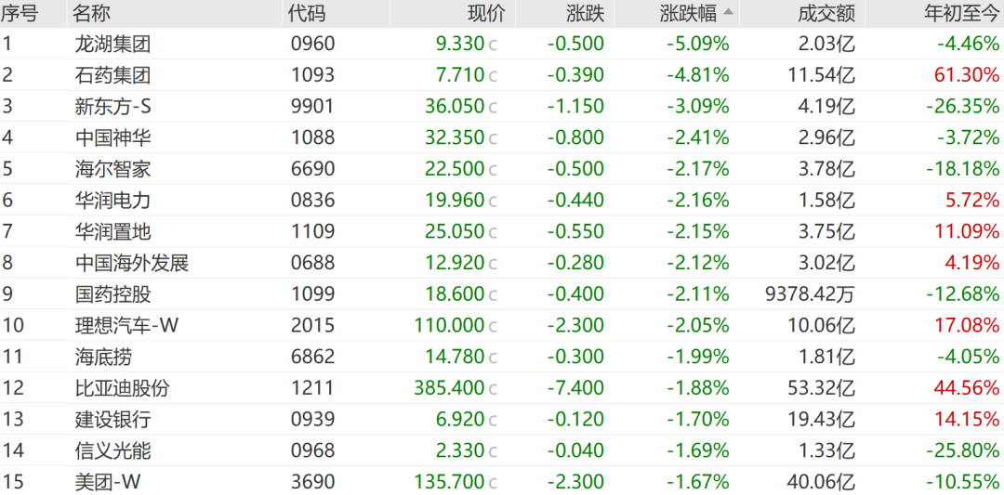The height and width of the screenshot is (495, 1004).
Task: Click the sort arrow next to 涨跌幅
Action: [729, 12]
